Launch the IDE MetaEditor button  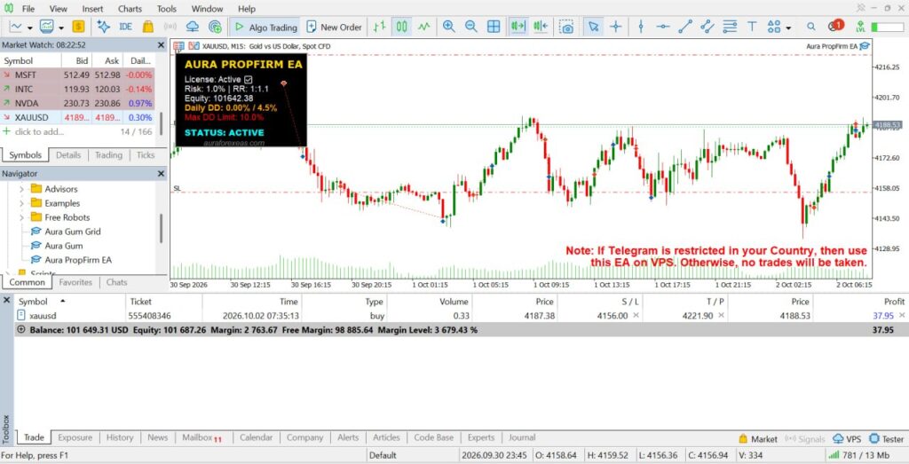pos(125,27)
